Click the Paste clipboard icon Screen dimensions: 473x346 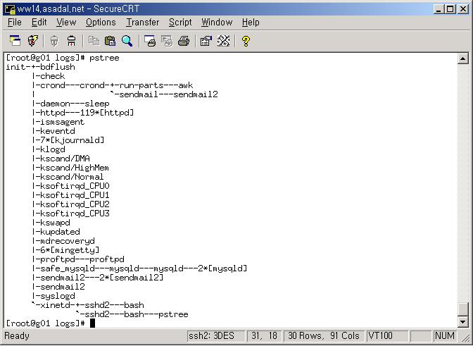coord(110,41)
